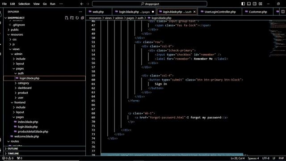Screen dimensions: 286x161
Task: Show more menu items via ellipsis
Action: point(61,4)
